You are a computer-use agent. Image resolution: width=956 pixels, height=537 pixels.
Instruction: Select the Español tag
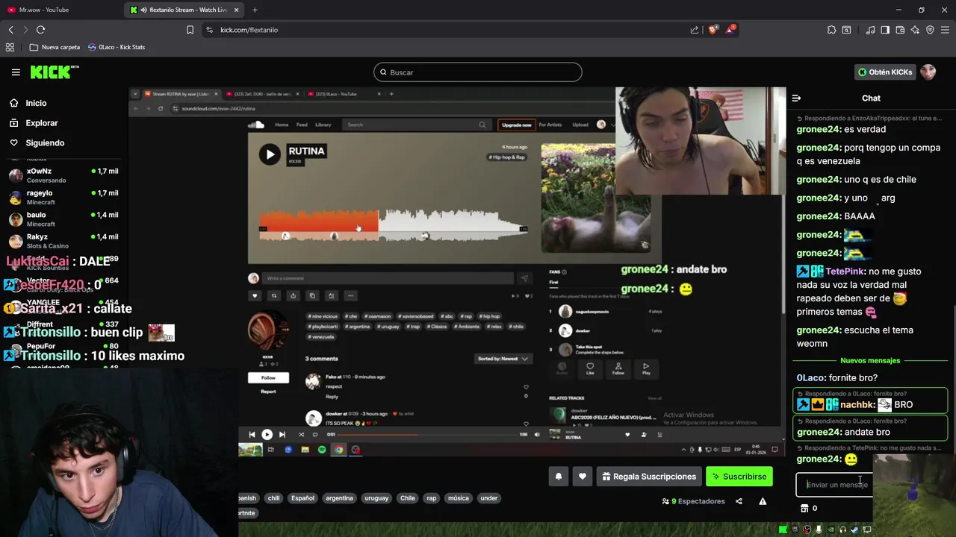tap(302, 498)
